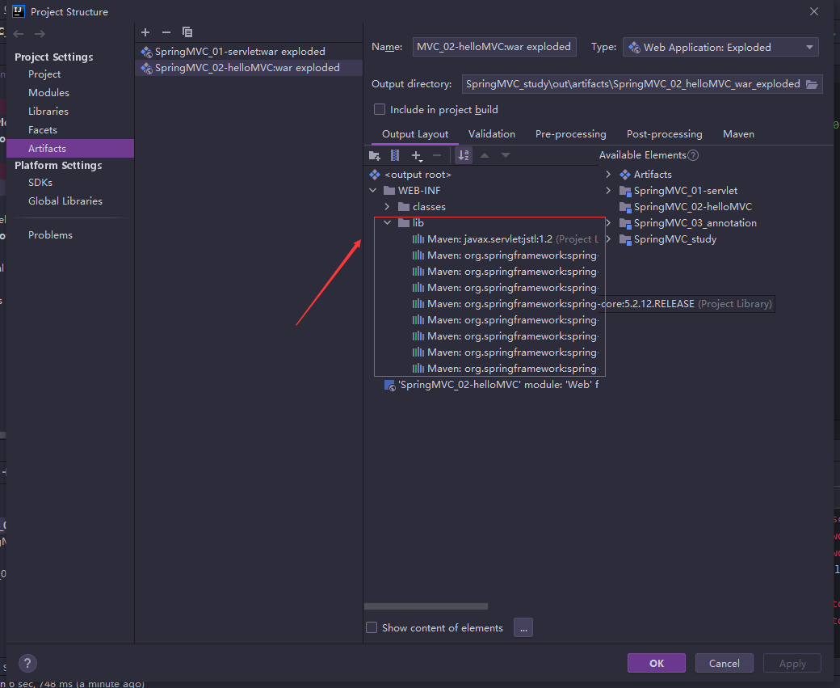Viewport: 840px width, 688px height.
Task: Open the artifact Type dropdown
Action: [720, 47]
